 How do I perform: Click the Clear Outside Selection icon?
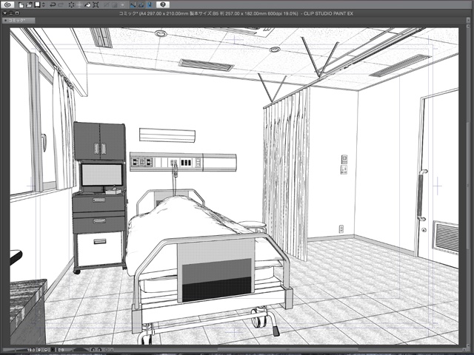[79, 5]
